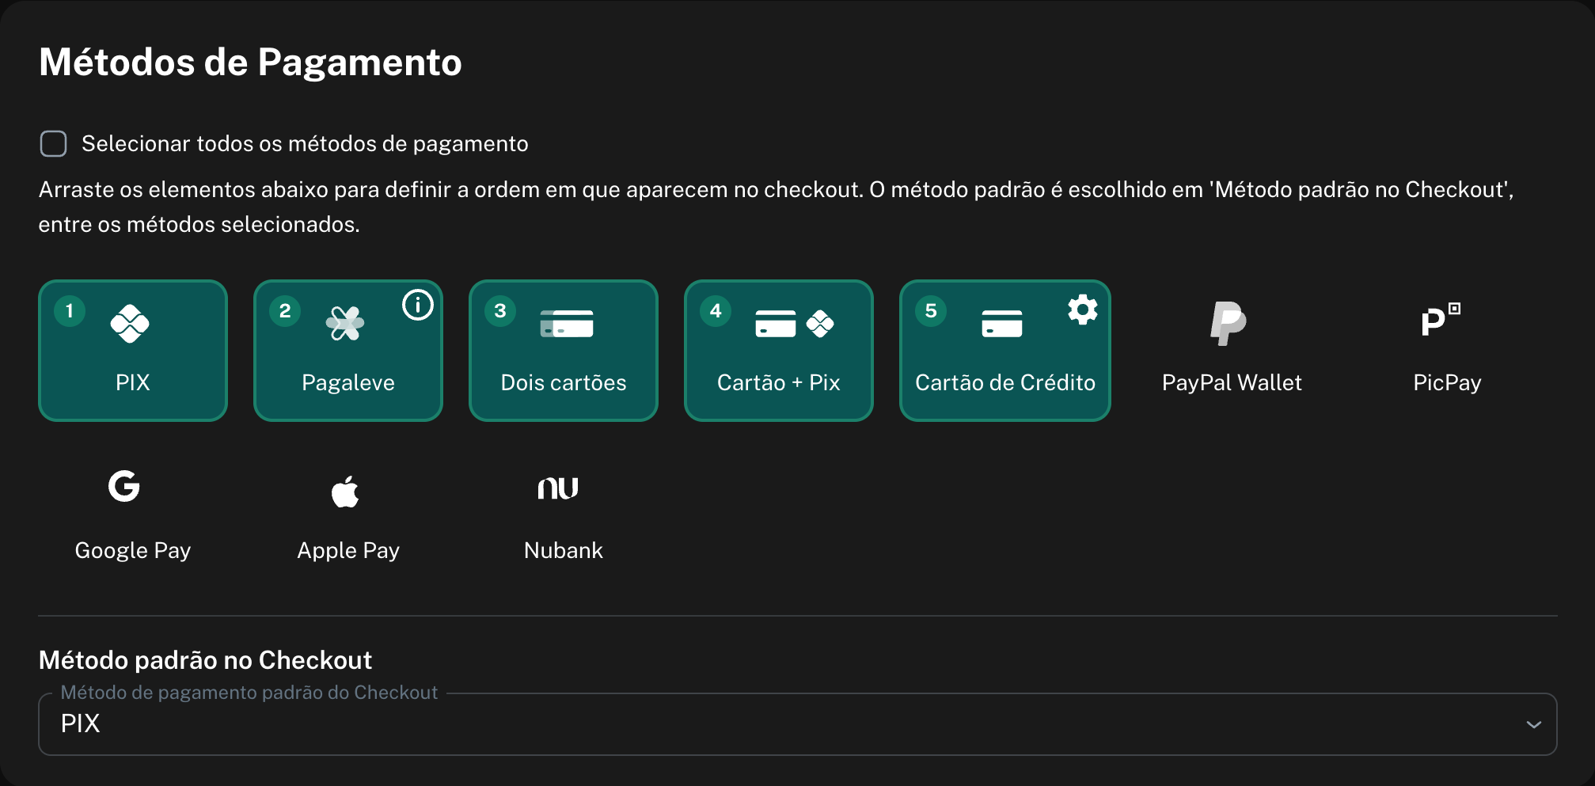This screenshot has width=1595, height=786.
Task: Click the Cartão de Crédito card icon
Action: pyautogui.click(x=1002, y=324)
